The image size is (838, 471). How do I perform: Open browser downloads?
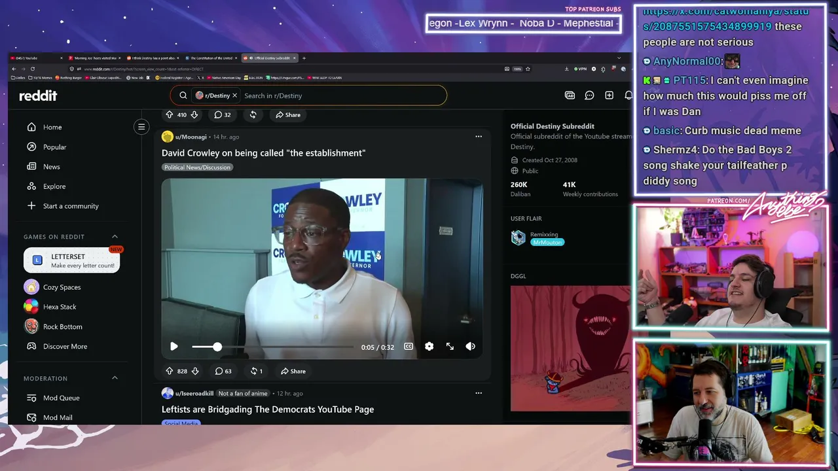[x=566, y=69]
